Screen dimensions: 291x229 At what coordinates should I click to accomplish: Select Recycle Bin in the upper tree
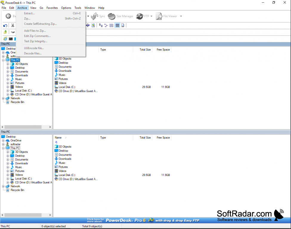(18, 102)
